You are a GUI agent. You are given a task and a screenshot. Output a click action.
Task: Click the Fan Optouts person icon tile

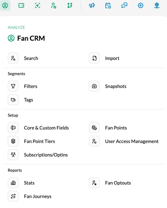[x=94, y=183]
